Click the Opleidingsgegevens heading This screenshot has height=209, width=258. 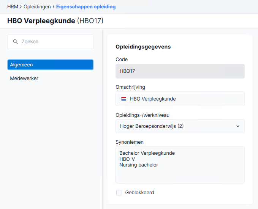point(143,47)
